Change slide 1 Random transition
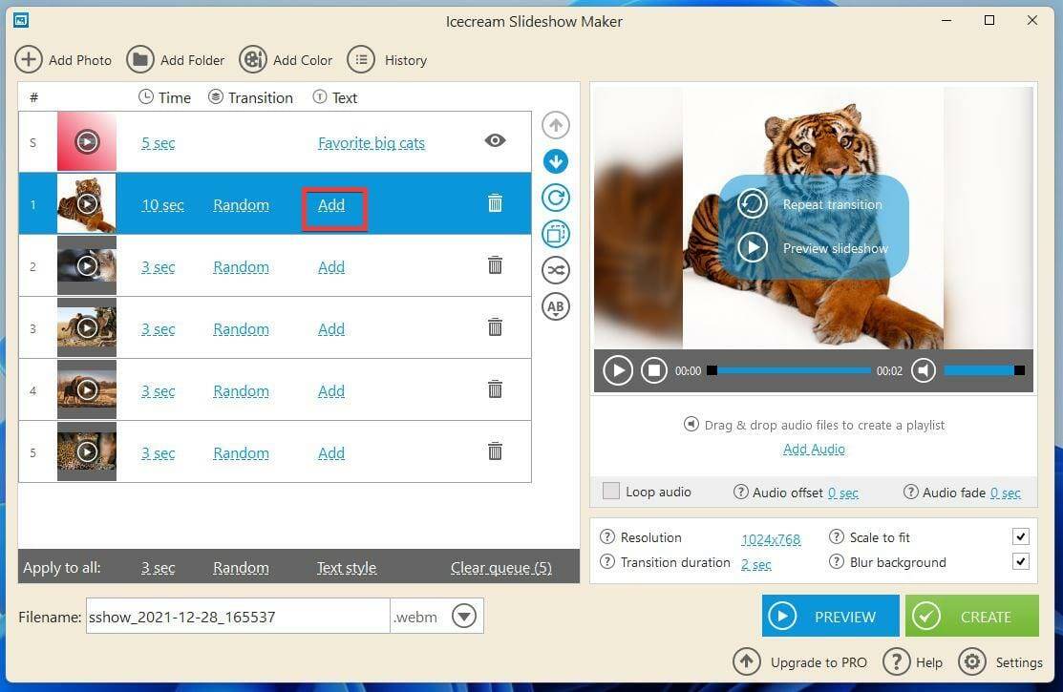The image size is (1063, 692). click(241, 204)
